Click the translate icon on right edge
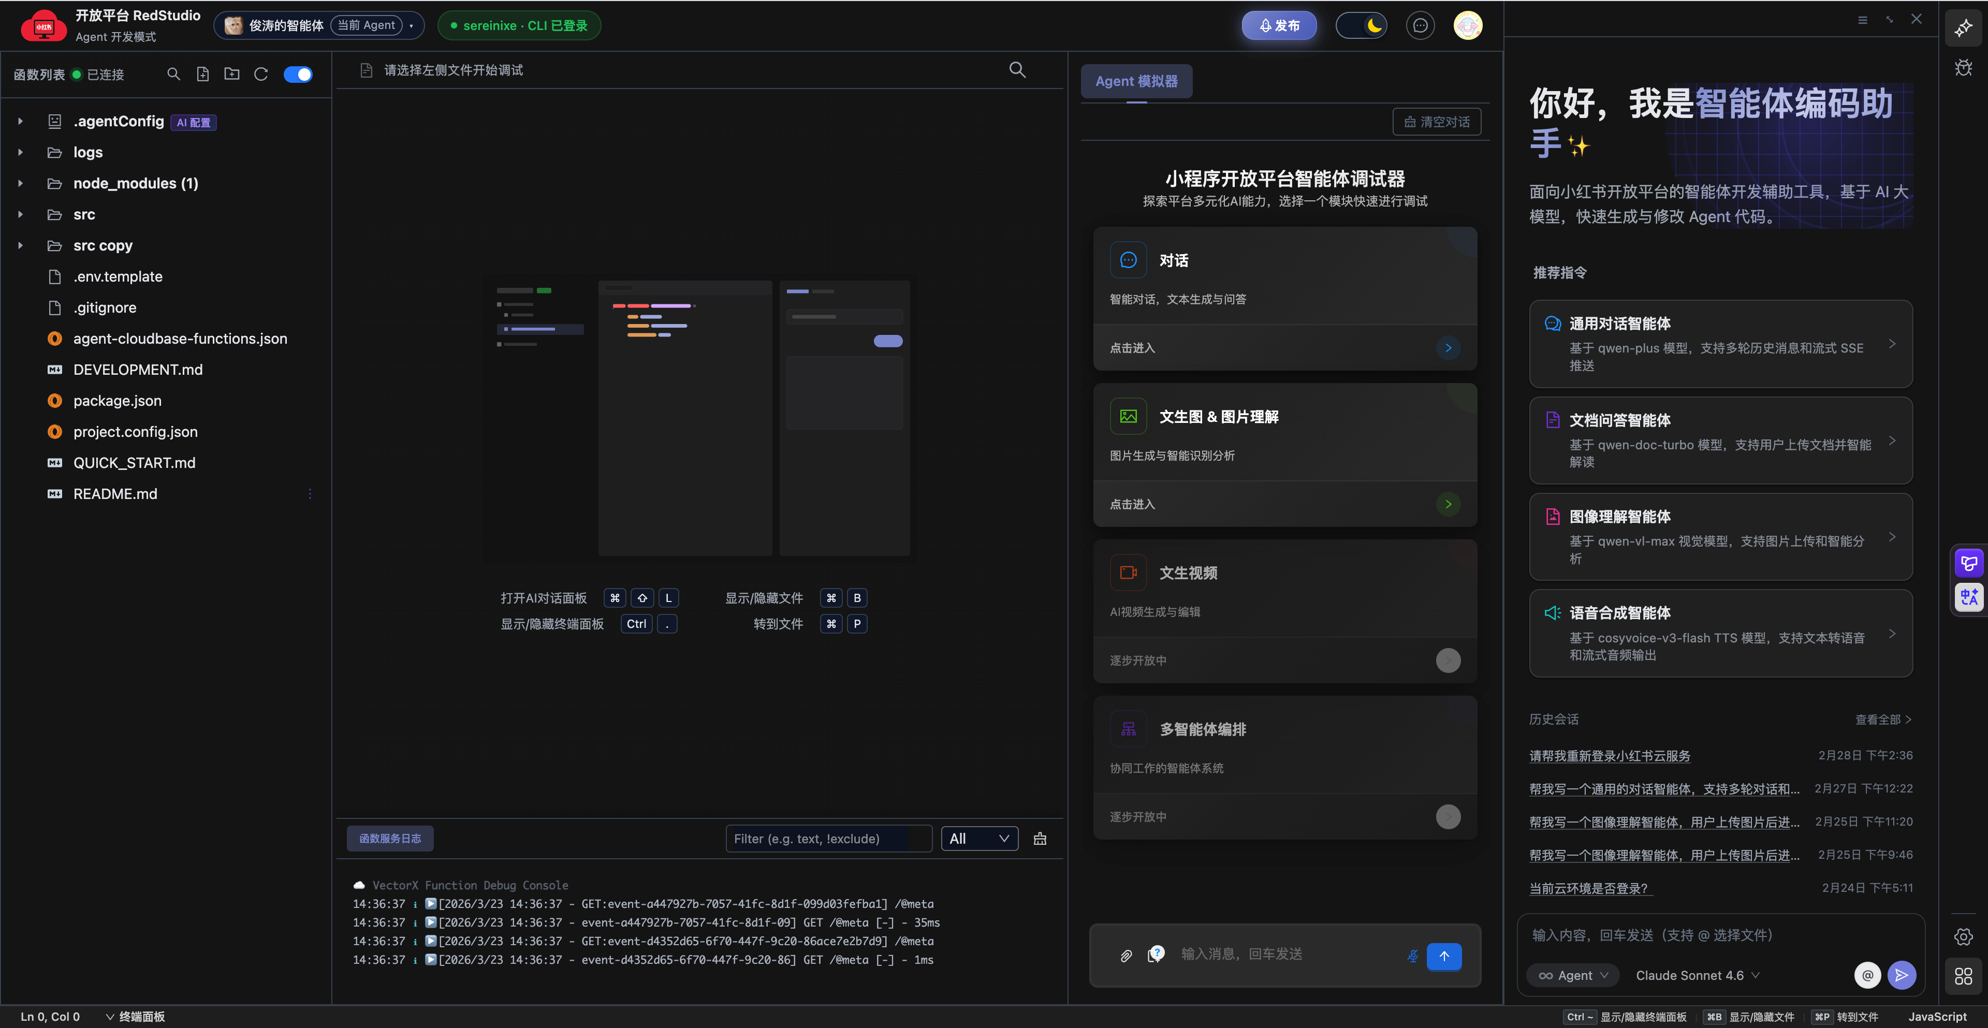 click(x=1969, y=597)
